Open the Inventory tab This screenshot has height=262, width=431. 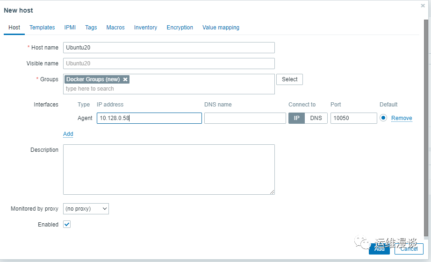pos(145,28)
